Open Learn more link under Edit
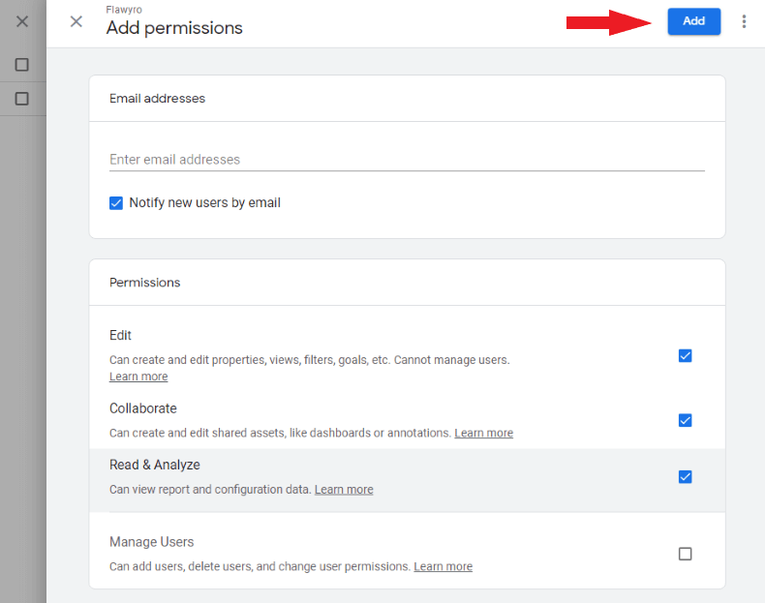 point(138,377)
